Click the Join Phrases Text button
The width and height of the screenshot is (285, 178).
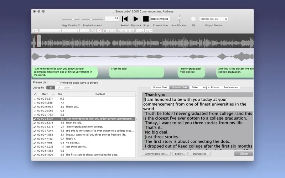[x=156, y=154]
